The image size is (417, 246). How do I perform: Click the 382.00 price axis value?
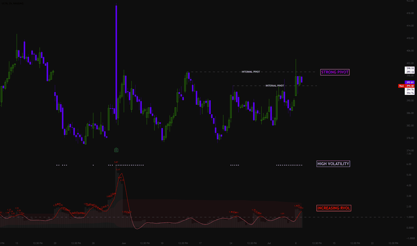(410, 126)
